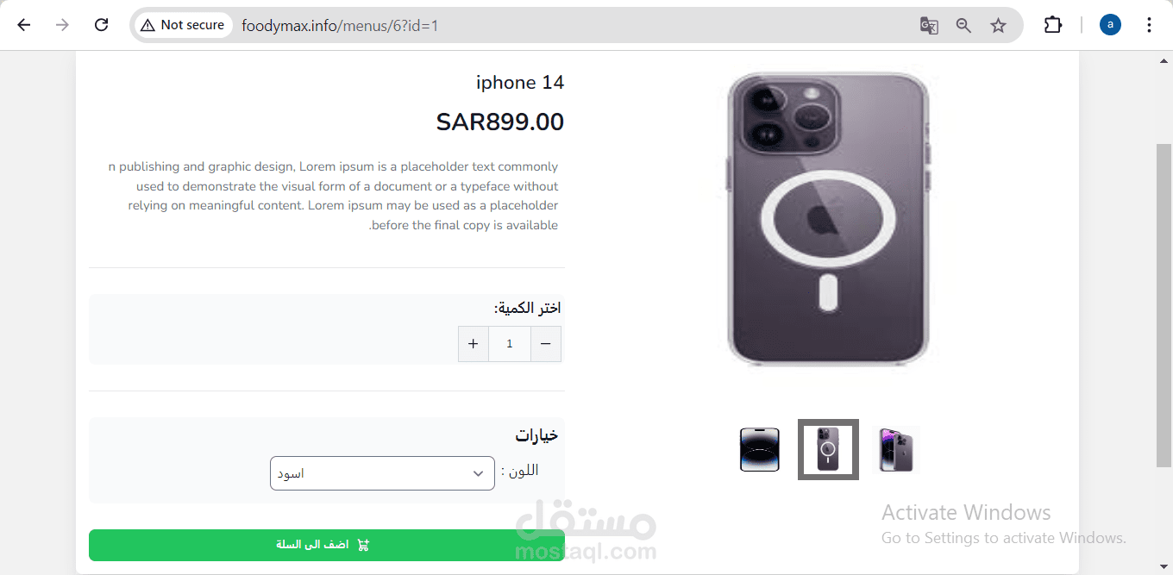Increase quantity with the plus button
The width and height of the screenshot is (1173, 575).
click(x=474, y=344)
